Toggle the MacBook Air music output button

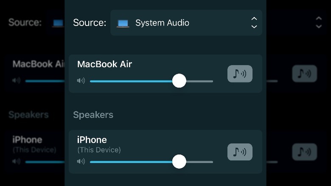[240, 74]
